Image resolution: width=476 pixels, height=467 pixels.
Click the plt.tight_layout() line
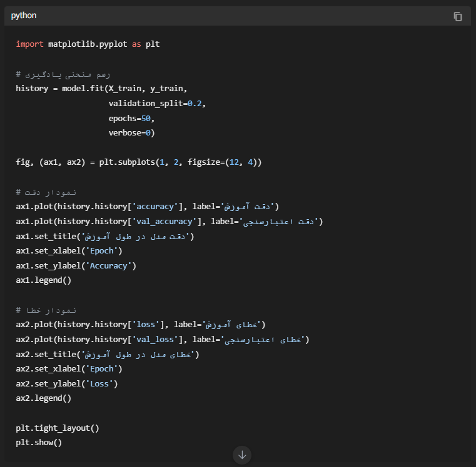click(58, 428)
